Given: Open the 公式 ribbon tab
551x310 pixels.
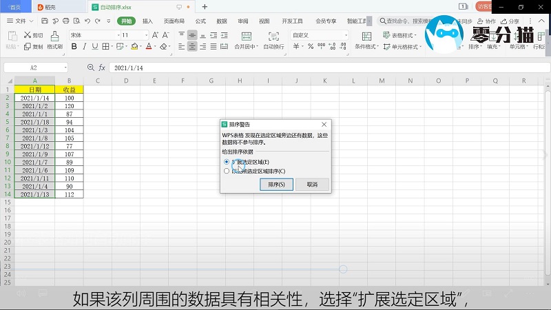Looking at the screenshot, I should click(200, 21).
